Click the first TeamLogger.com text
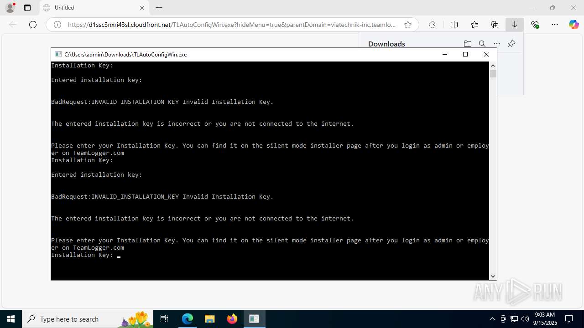Screen dimensions: 584x328 [99, 153]
